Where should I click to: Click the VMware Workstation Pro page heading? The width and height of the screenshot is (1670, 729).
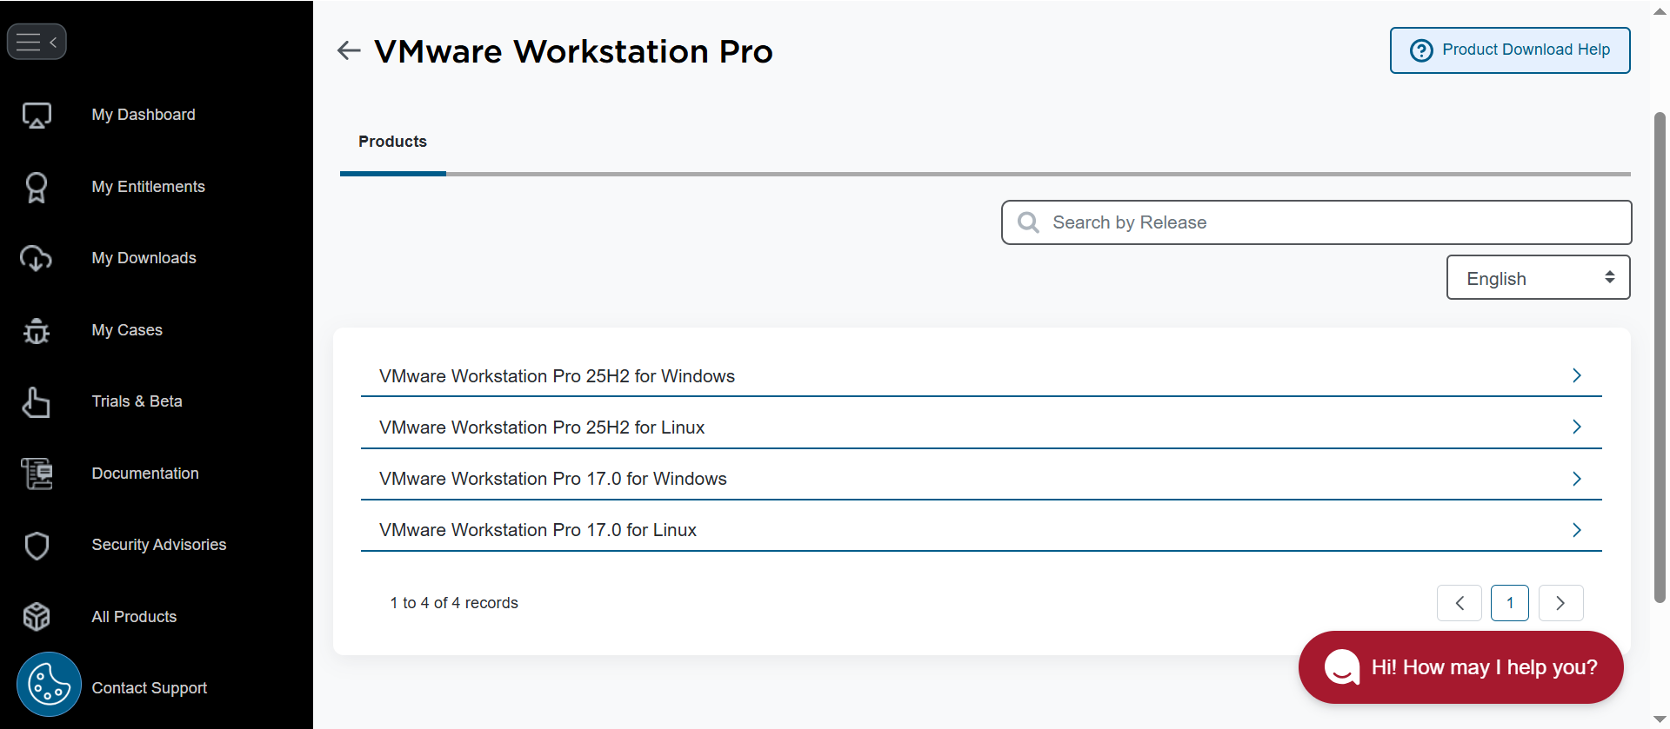point(573,51)
